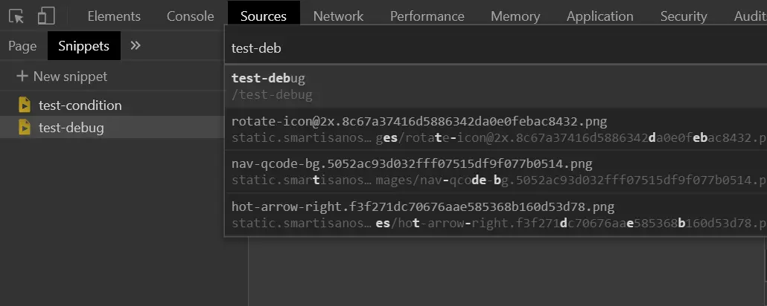This screenshot has height=306, width=767.
Task: Select the Security tab
Action: point(683,16)
